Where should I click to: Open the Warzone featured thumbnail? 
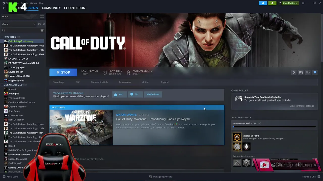tap(81, 127)
